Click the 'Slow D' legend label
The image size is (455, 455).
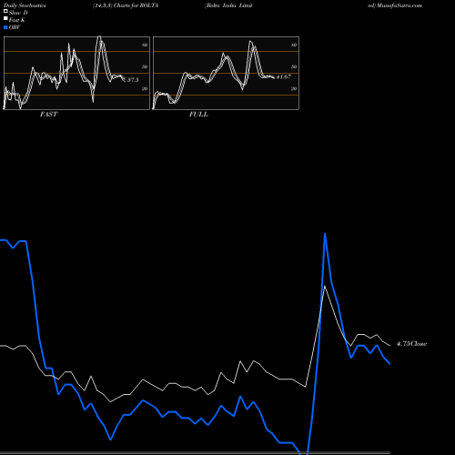[x=18, y=13]
